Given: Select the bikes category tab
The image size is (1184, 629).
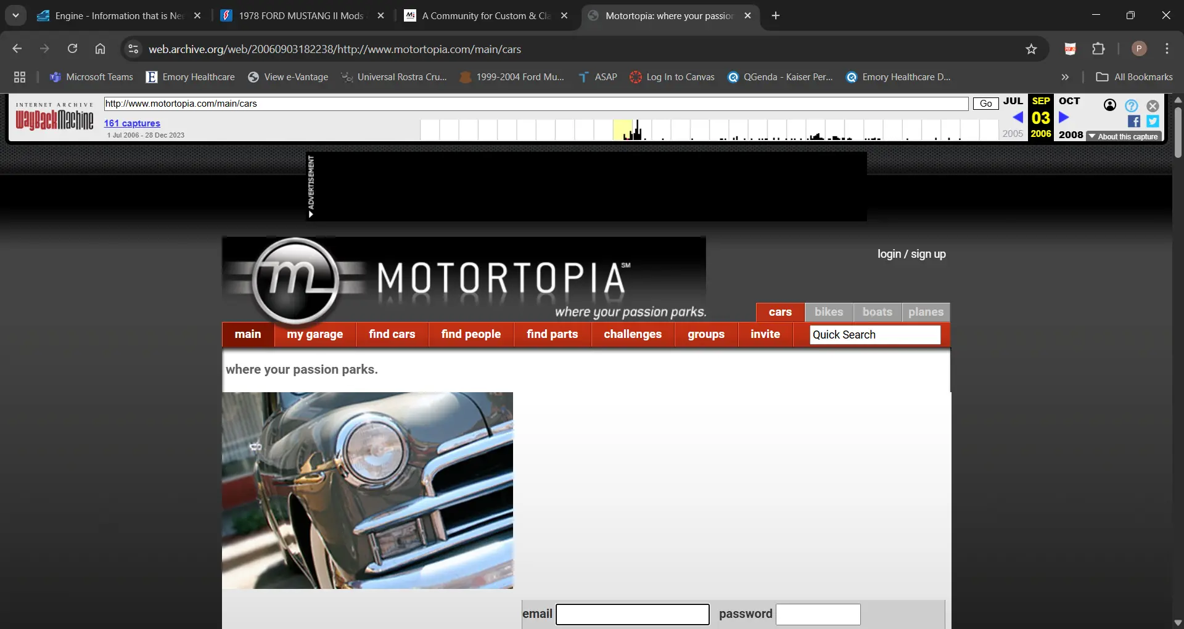Looking at the screenshot, I should 829,312.
